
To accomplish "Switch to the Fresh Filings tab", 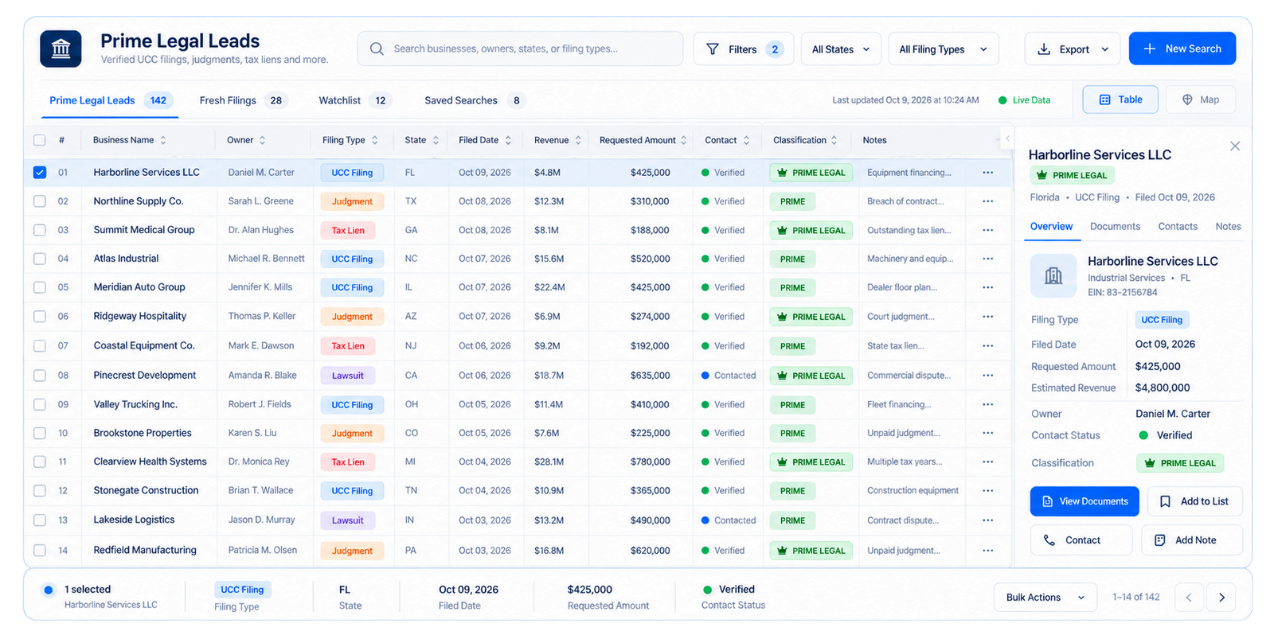I will coord(242,100).
